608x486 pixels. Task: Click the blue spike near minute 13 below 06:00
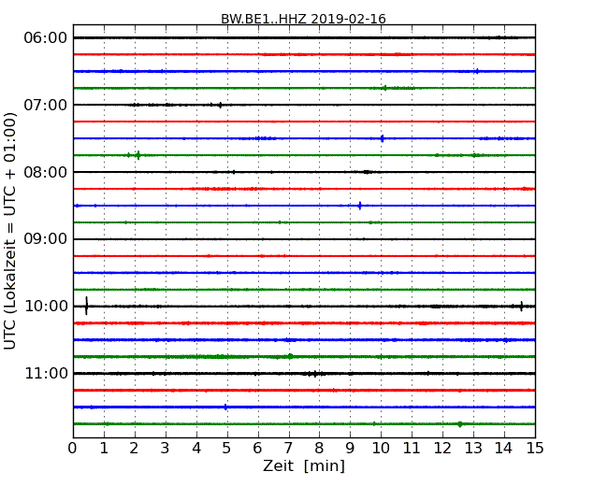(477, 71)
